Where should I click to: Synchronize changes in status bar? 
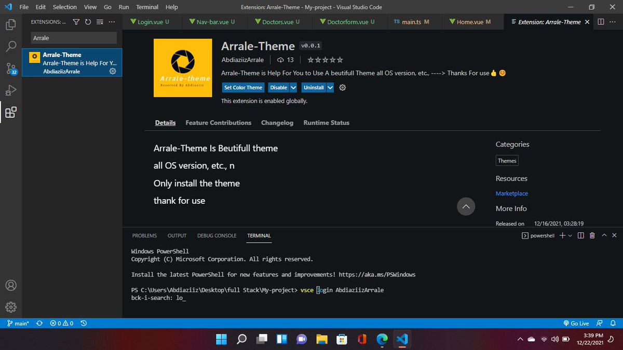pos(39,323)
